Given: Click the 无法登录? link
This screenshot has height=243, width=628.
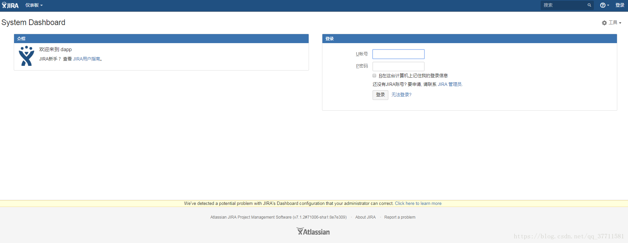Looking at the screenshot, I should (401, 95).
